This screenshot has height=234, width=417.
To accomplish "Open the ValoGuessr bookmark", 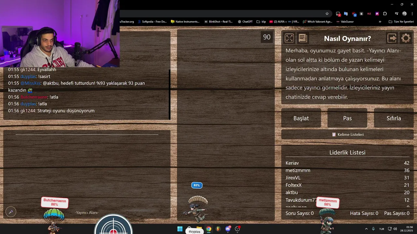I will [x=345, y=22].
